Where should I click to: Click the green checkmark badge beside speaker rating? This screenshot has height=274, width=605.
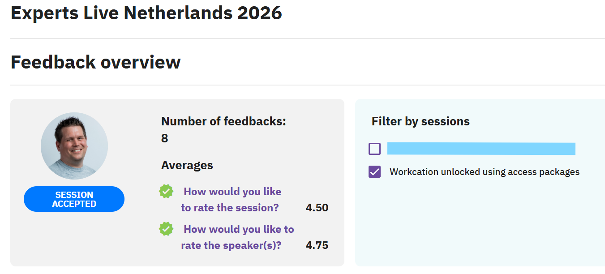(x=166, y=229)
